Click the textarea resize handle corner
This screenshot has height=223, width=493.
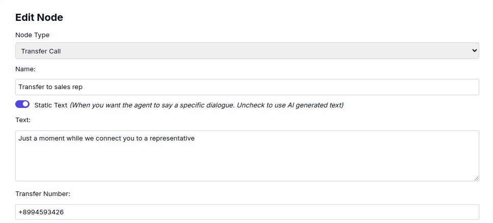click(476, 178)
